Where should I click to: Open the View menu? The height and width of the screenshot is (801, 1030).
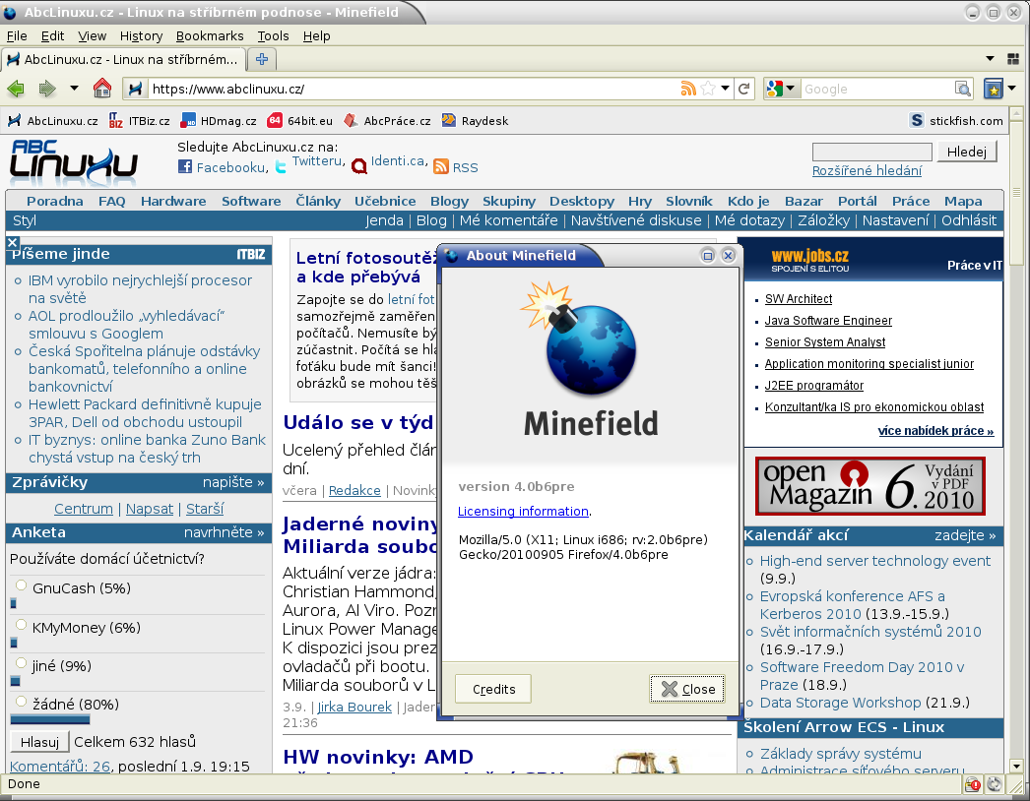[x=92, y=36]
